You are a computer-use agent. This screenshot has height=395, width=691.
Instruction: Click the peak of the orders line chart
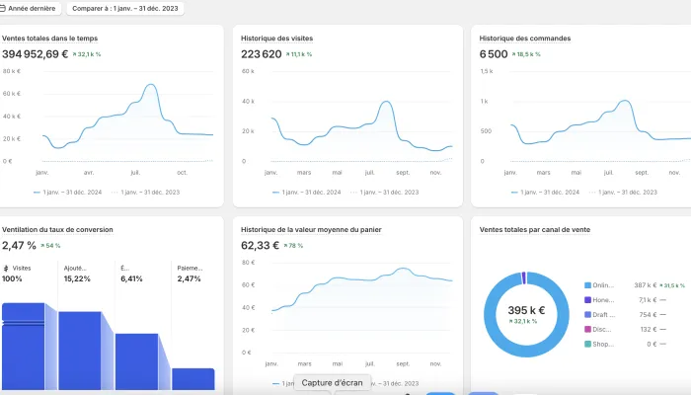point(624,101)
